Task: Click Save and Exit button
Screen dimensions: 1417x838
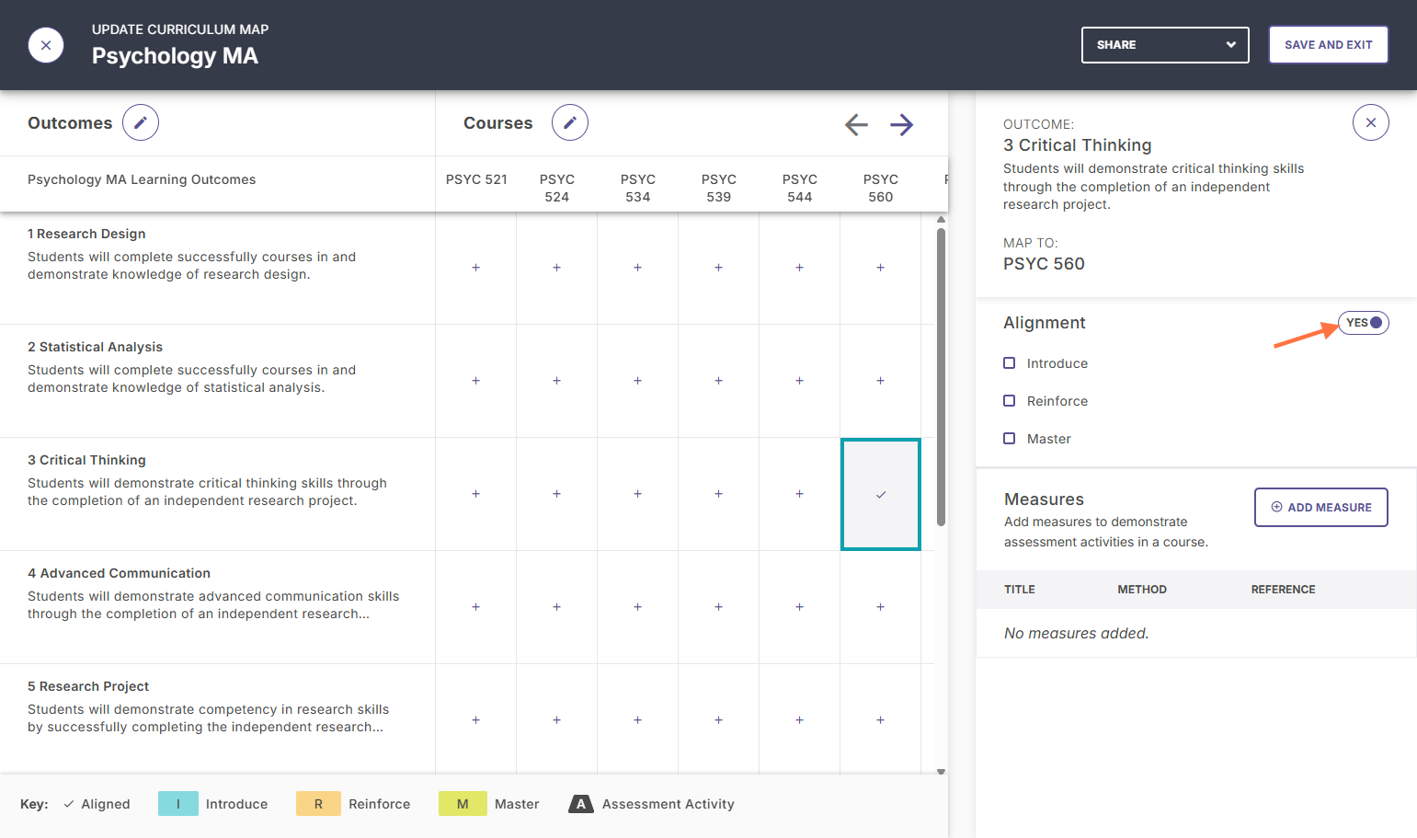Action: pyautogui.click(x=1329, y=45)
